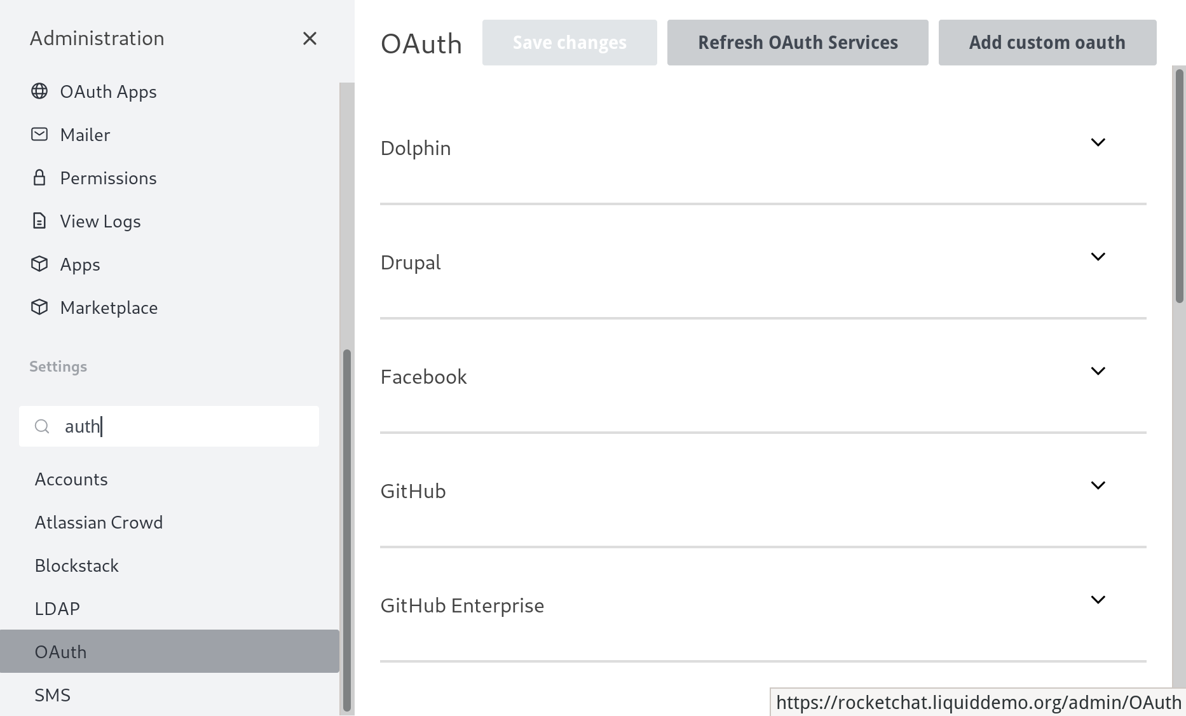Click the Save changes button
The width and height of the screenshot is (1186, 716).
tap(569, 42)
